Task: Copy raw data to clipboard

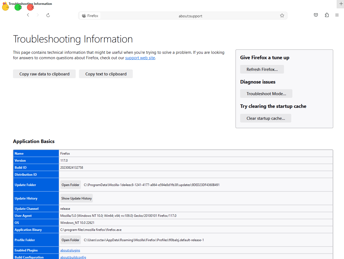Action: tap(44, 74)
